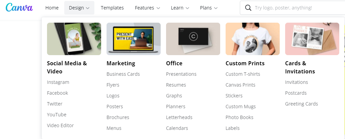Open the Custom Prints t-shirt thumbnail
Image resolution: width=345 pixels, height=139 pixels.
(x=253, y=39)
